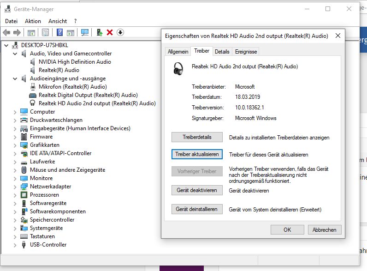The width and height of the screenshot is (367, 271).
Task: Toggle the action pane toolbar icon
Action: click(x=71, y=32)
